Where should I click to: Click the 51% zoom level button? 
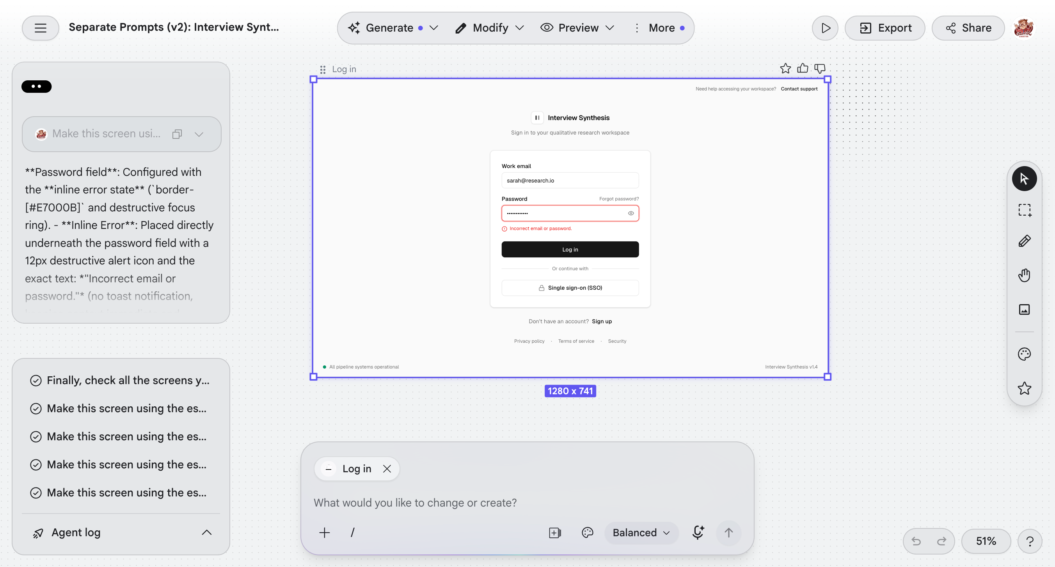click(986, 541)
